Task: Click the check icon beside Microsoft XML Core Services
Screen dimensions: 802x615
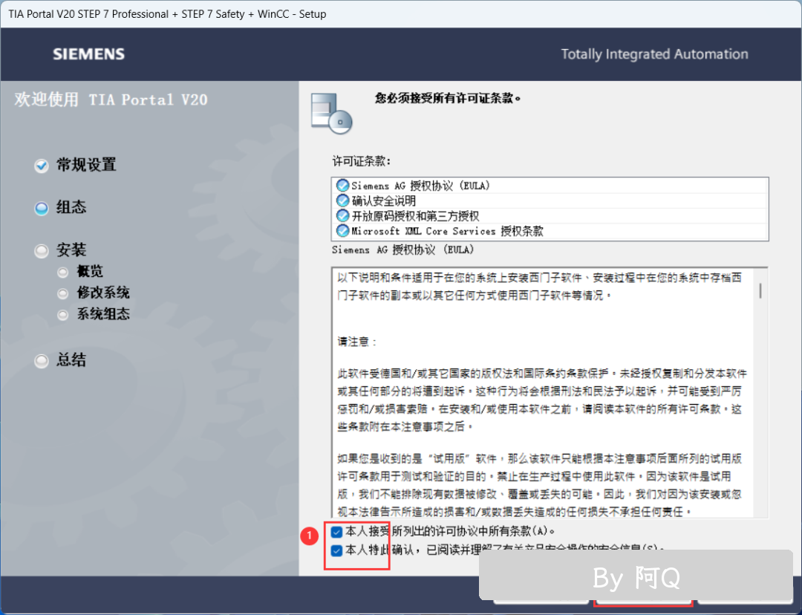Action: (342, 231)
